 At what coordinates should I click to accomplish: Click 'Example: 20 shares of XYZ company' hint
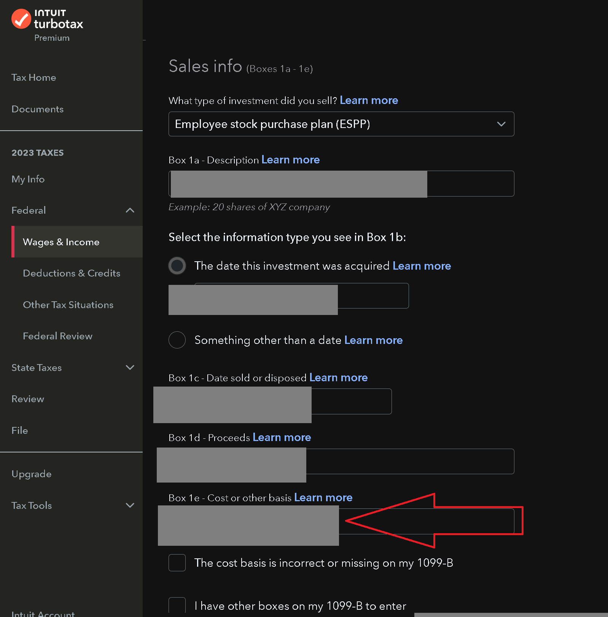pos(249,207)
